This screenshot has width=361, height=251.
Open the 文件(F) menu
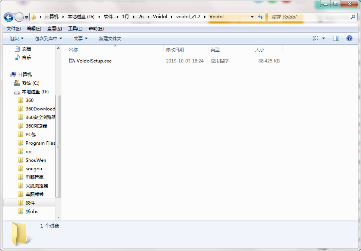[x=13, y=29]
